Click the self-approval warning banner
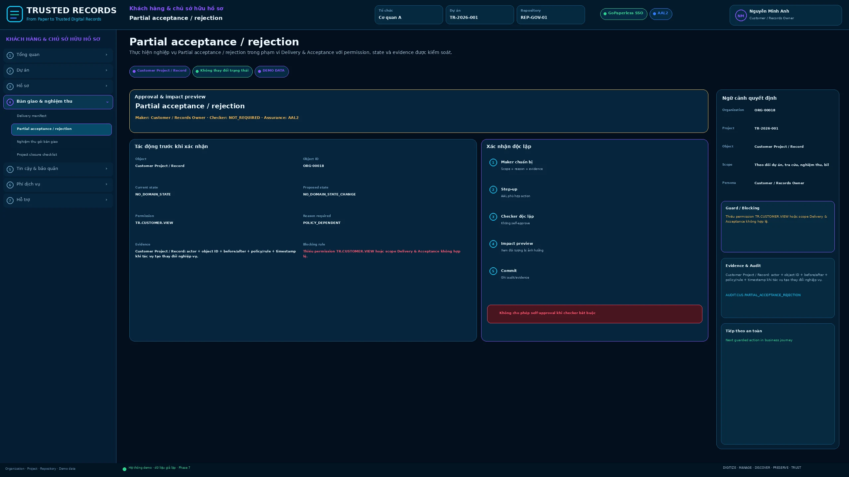Screen dimensions: 849x477 594,314
